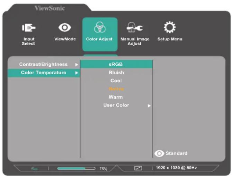232x176 pixels.
Task: Click the 1920 x 1080 @ 60Hz resolution text
Action: pyautogui.click(x=176, y=168)
